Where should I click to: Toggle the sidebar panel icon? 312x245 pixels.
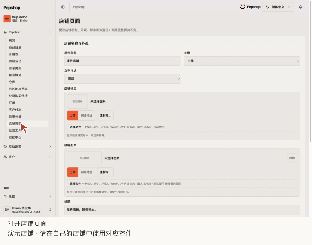(63, 7)
